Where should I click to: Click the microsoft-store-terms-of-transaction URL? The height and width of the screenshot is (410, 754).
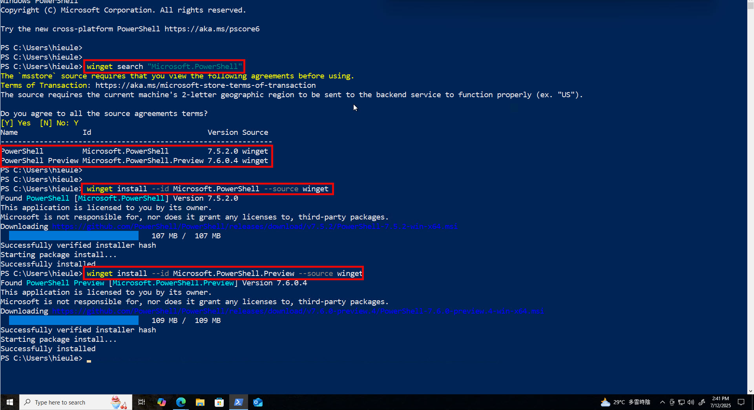tap(205, 85)
